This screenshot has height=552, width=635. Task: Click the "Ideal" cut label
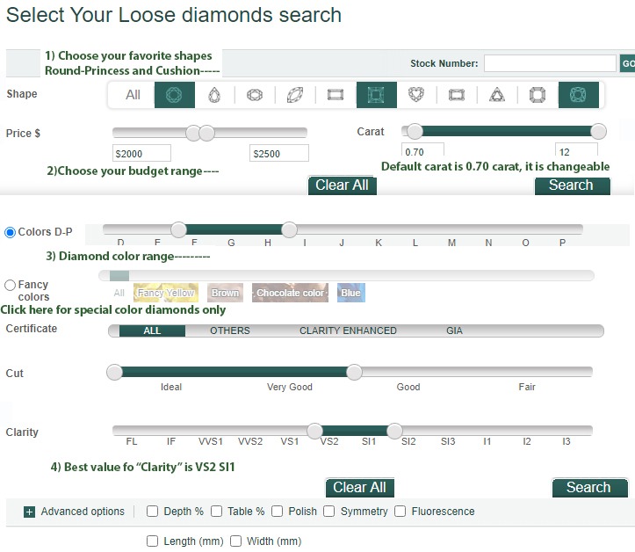(x=171, y=387)
